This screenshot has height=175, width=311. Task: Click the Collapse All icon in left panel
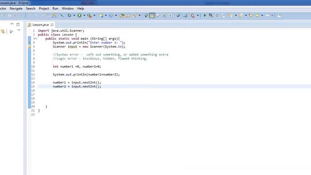tap(11, 31)
